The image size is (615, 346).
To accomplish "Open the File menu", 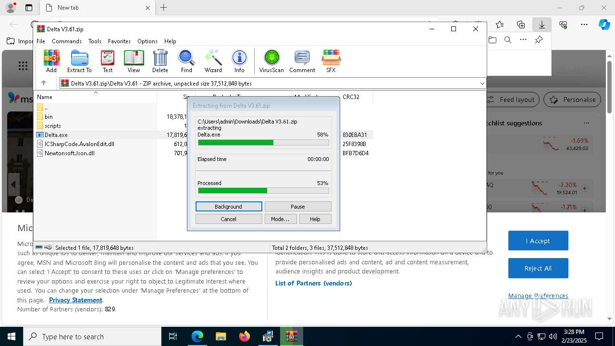I will pyautogui.click(x=41, y=41).
